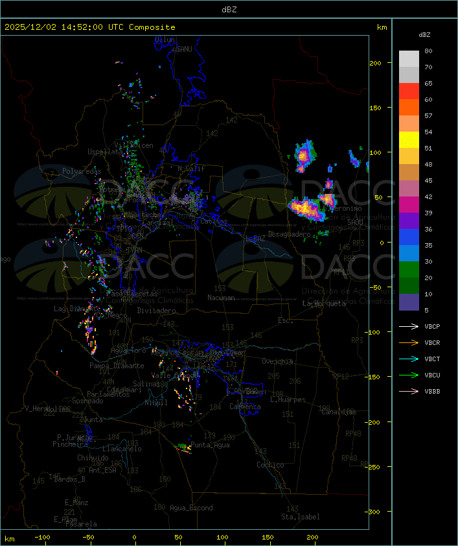Screen dimensions: 458x546
Task: Click the Desaguadero place label
Action: click(290, 234)
